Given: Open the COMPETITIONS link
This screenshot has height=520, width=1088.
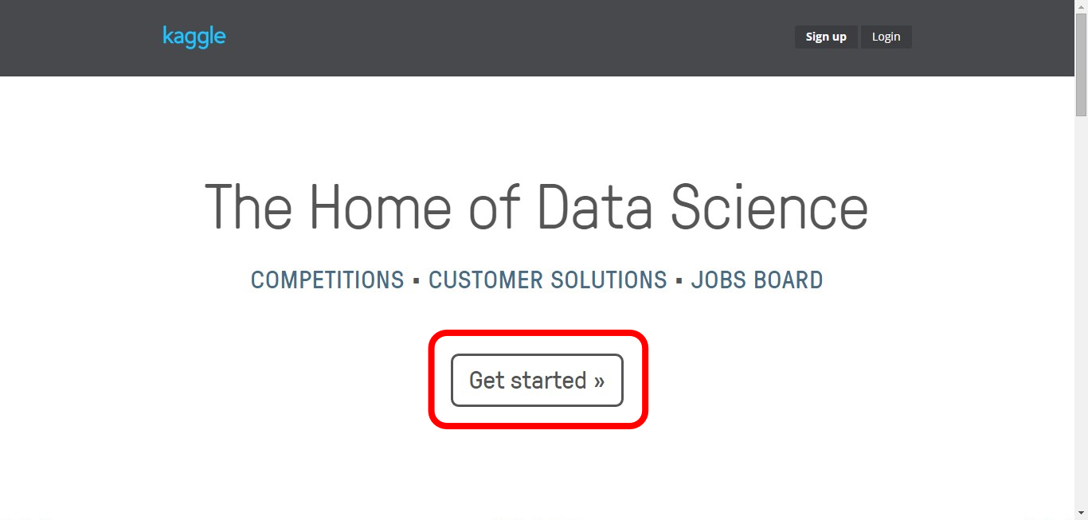Looking at the screenshot, I should [327, 280].
